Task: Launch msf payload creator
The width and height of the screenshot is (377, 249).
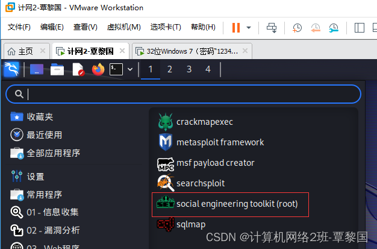Action: click(206, 163)
